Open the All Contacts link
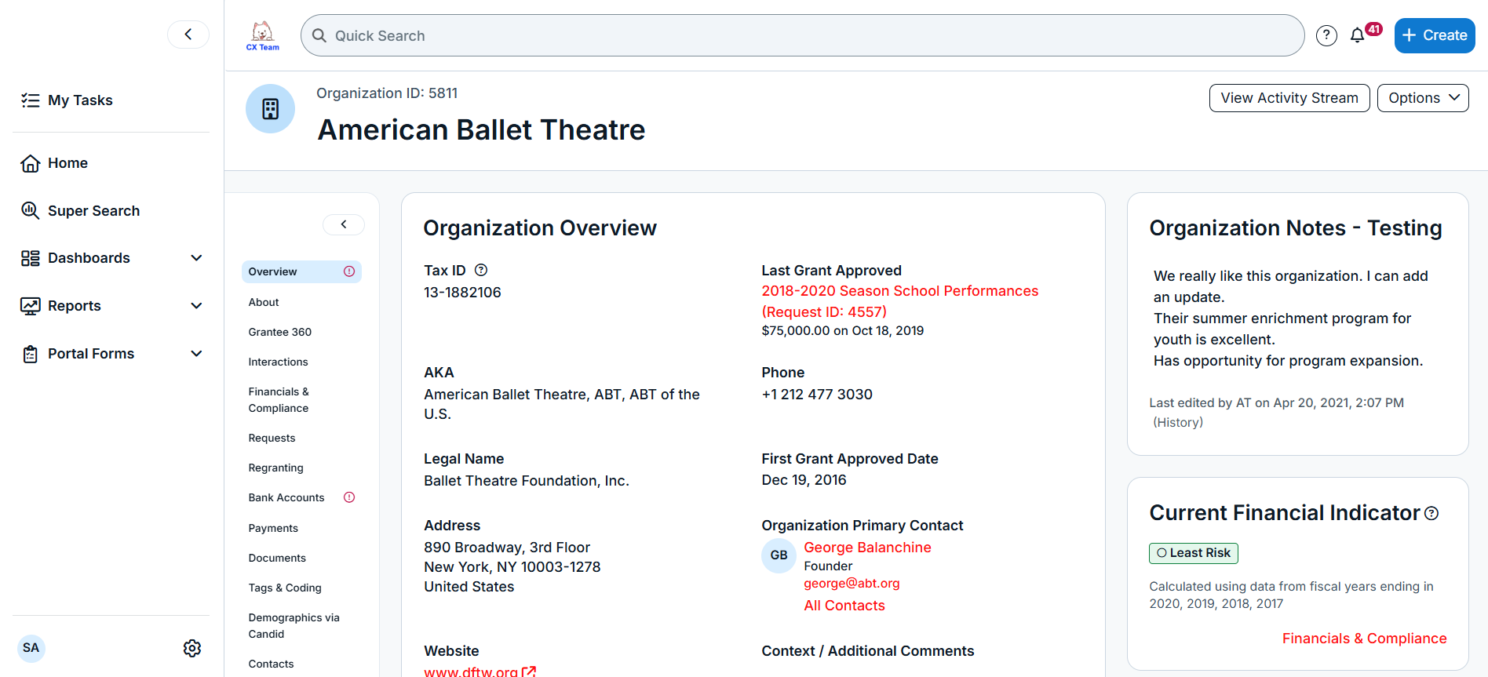Screen dimensions: 1488x677 pos(844,606)
